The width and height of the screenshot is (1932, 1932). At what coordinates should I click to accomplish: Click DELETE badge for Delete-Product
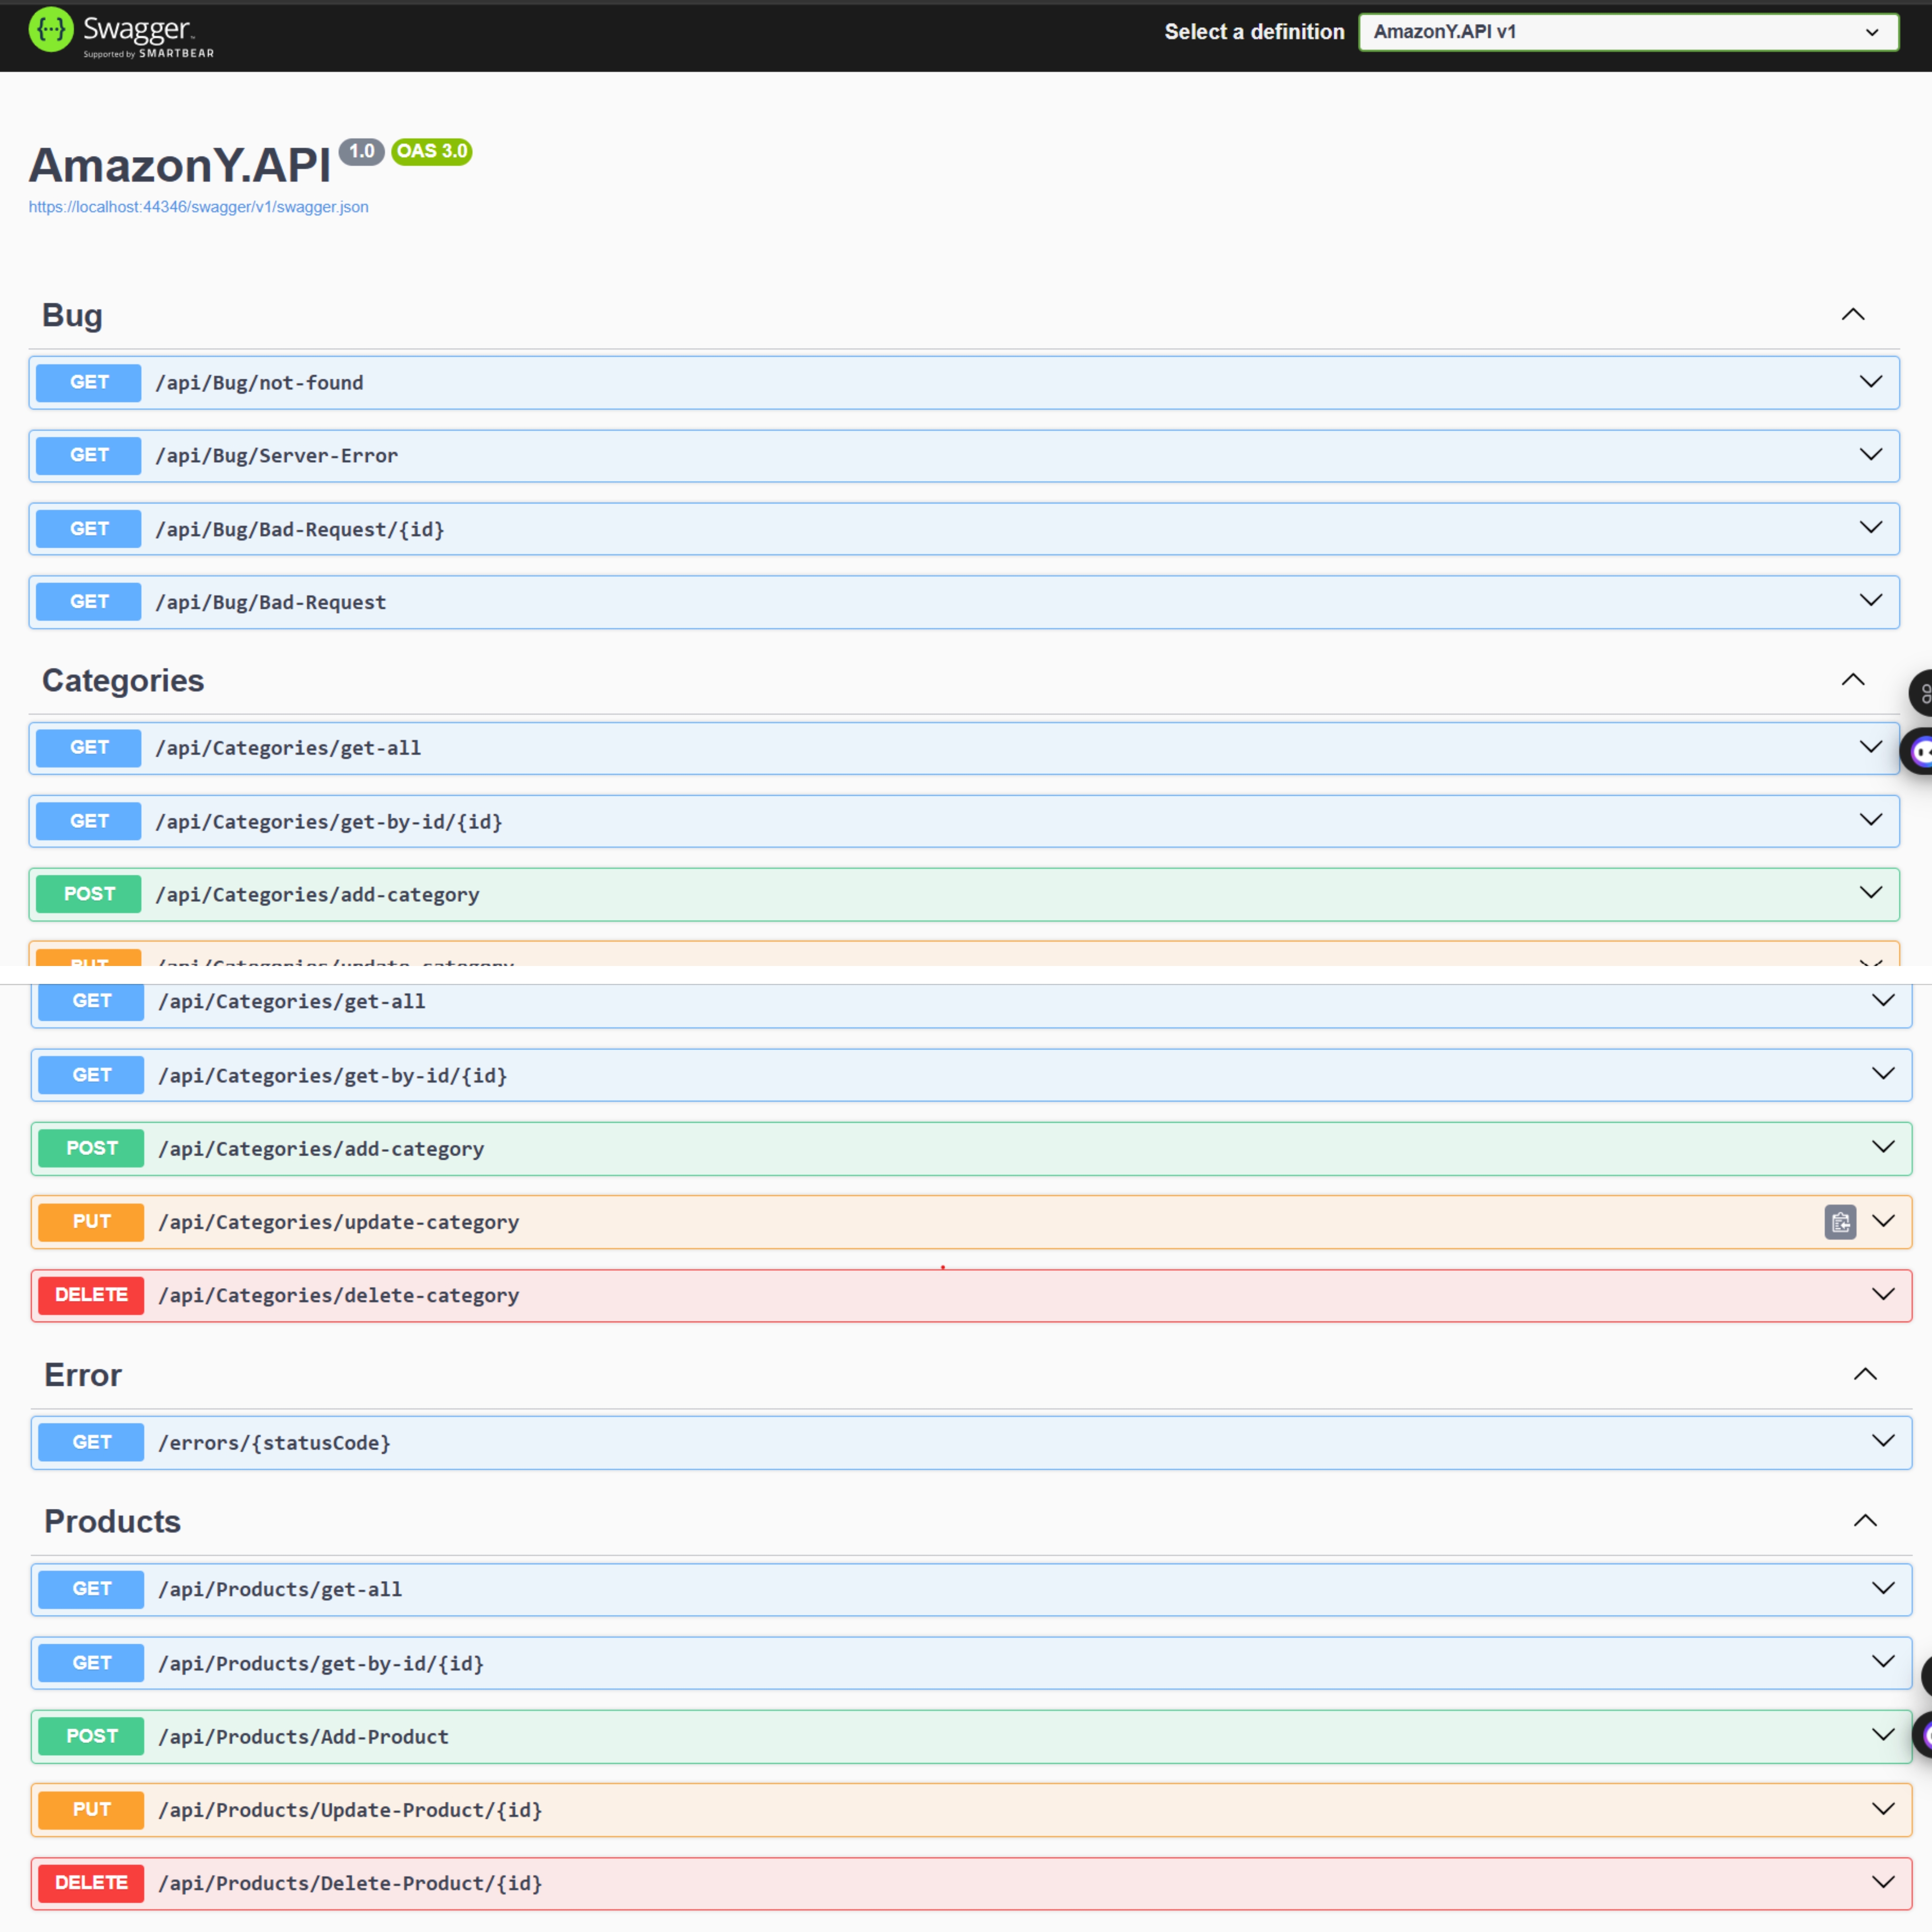tap(91, 1883)
